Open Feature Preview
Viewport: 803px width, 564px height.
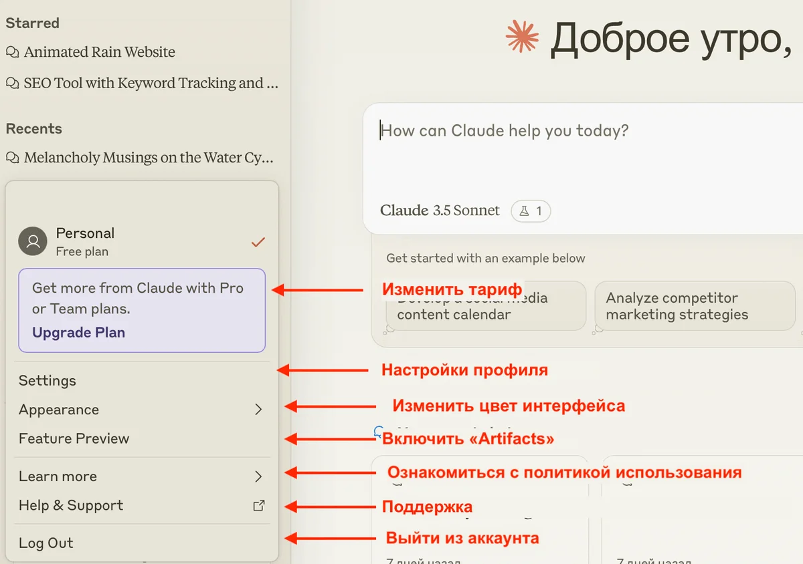click(142, 439)
